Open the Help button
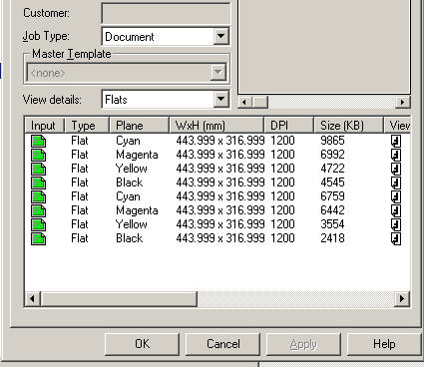This screenshot has width=424, height=367. pyautogui.click(x=384, y=344)
